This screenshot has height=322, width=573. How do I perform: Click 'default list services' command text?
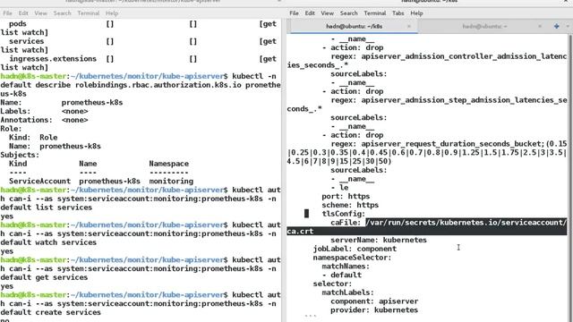point(46,208)
